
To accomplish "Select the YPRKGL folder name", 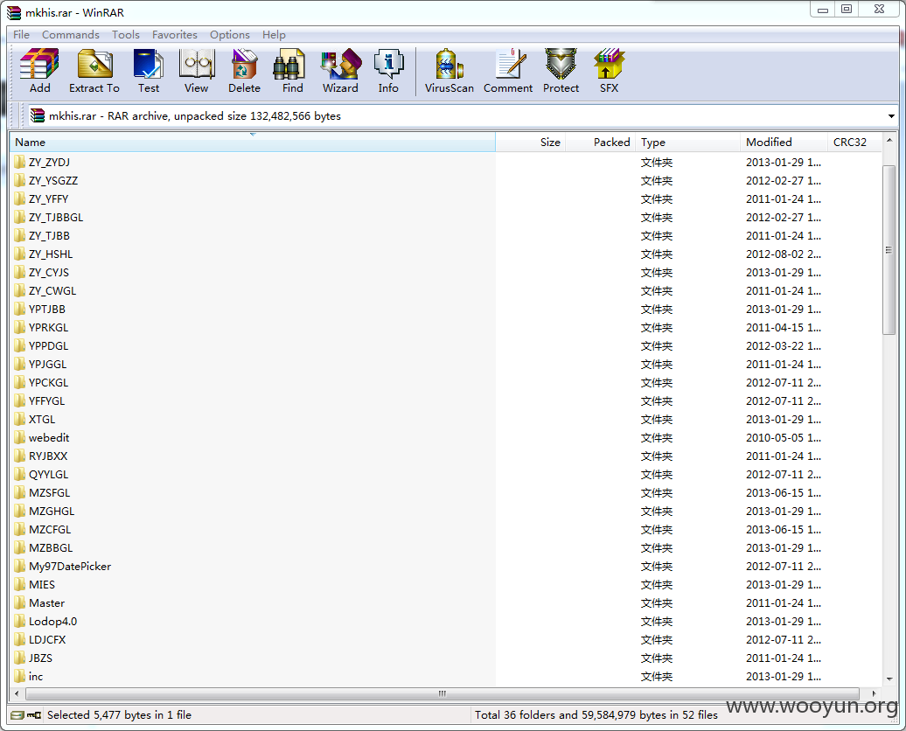I will click(49, 328).
